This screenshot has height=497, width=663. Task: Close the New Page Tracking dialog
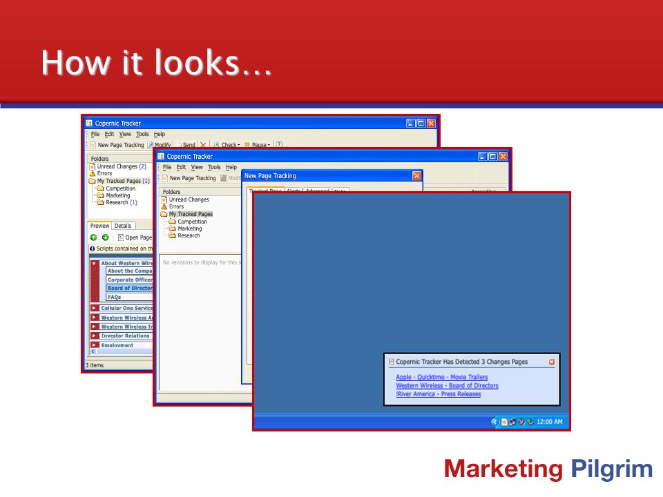click(x=416, y=176)
